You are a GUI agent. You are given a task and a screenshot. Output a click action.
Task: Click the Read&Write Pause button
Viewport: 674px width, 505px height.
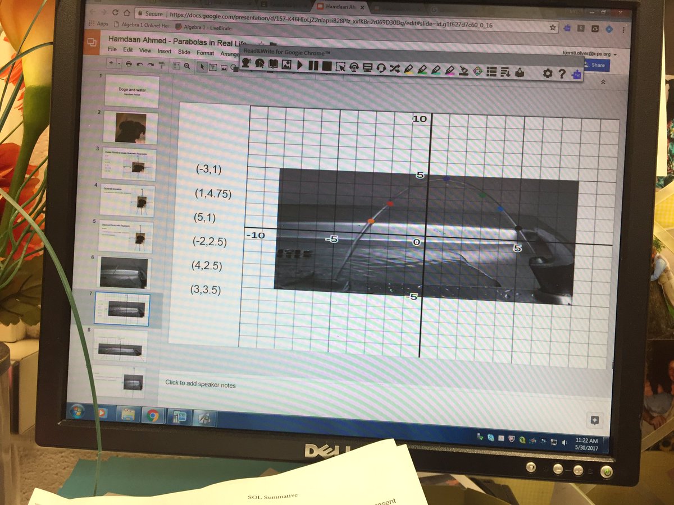[313, 65]
